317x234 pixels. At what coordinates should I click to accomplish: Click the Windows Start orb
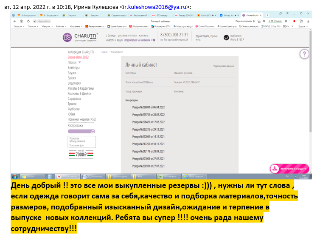[15, 177]
